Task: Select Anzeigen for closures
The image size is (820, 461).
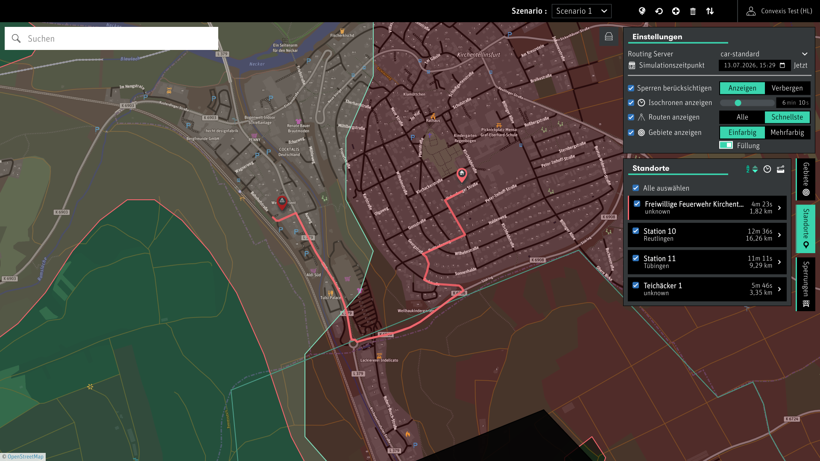Action: pyautogui.click(x=742, y=88)
